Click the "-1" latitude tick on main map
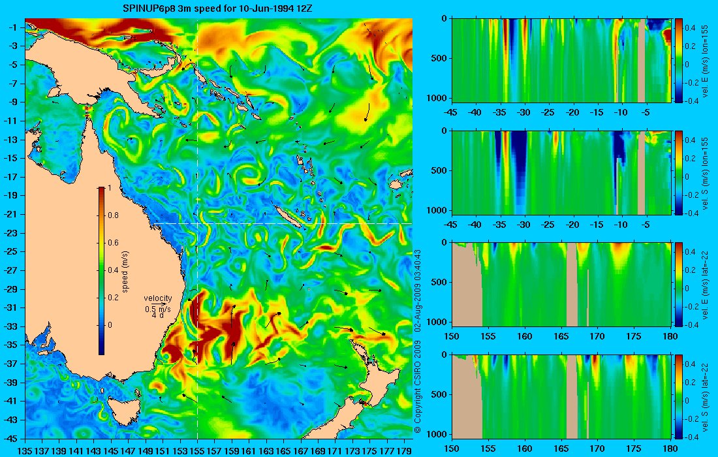The image size is (718, 457). pyautogui.click(x=13, y=27)
